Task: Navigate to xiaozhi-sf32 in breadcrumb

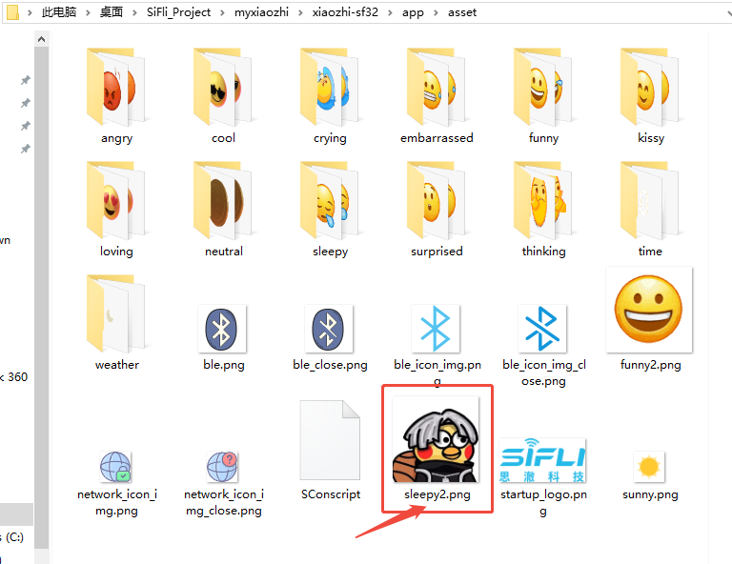Action: 345,12
